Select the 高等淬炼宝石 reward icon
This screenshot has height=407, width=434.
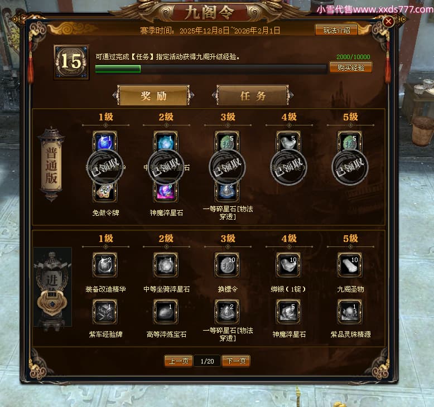pos(166,312)
